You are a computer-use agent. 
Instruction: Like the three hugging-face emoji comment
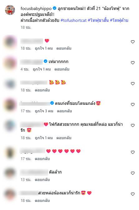pyautogui.click(x=132, y=84)
